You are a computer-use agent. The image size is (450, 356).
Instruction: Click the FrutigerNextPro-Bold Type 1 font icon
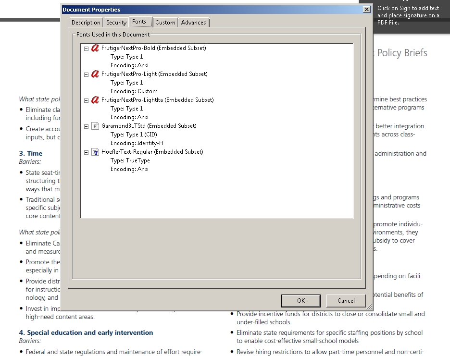pyautogui.click(x=95, y=48)
